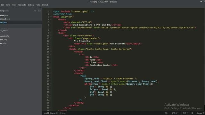The image size is (205, 115).
Task: Click the '$class' variable on line 30
Action: [94, 89]
